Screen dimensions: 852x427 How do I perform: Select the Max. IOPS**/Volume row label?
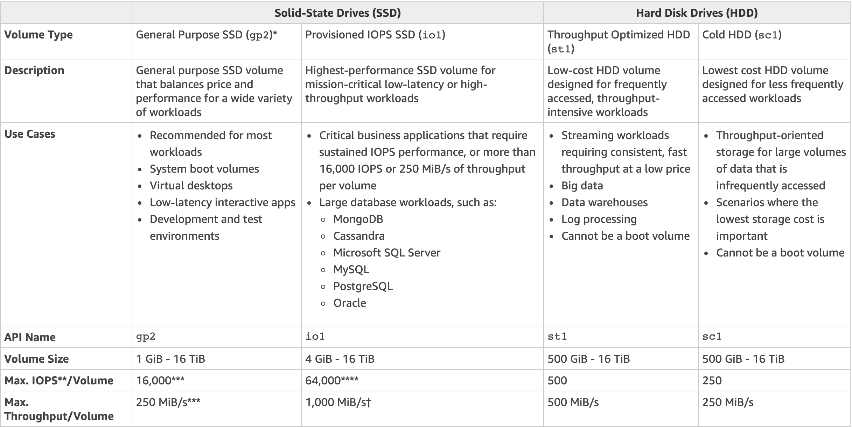[x=59, y=381]
